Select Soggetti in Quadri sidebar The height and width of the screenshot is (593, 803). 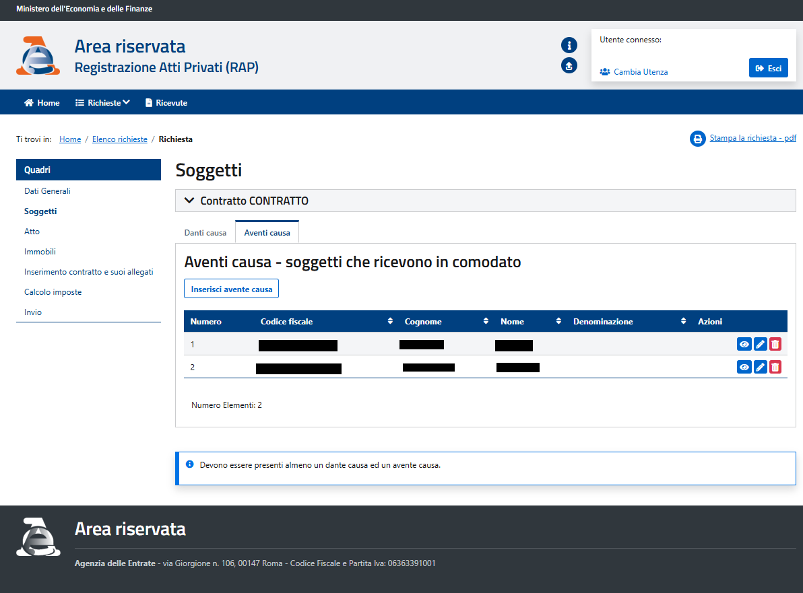pyautogui.click(x=40, y=211)
